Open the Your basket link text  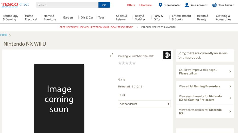pyautogui.click(x=226, y=5)
